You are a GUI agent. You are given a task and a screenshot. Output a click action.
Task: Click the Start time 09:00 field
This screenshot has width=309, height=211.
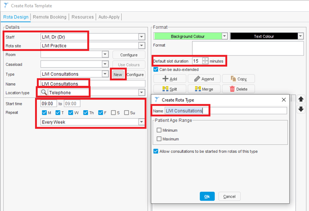pos(49,103)
